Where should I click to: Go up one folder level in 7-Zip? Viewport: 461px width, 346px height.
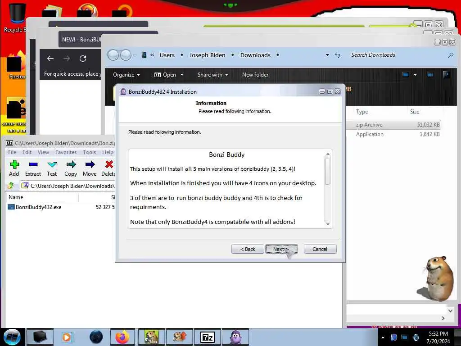[x=11, y=186]
